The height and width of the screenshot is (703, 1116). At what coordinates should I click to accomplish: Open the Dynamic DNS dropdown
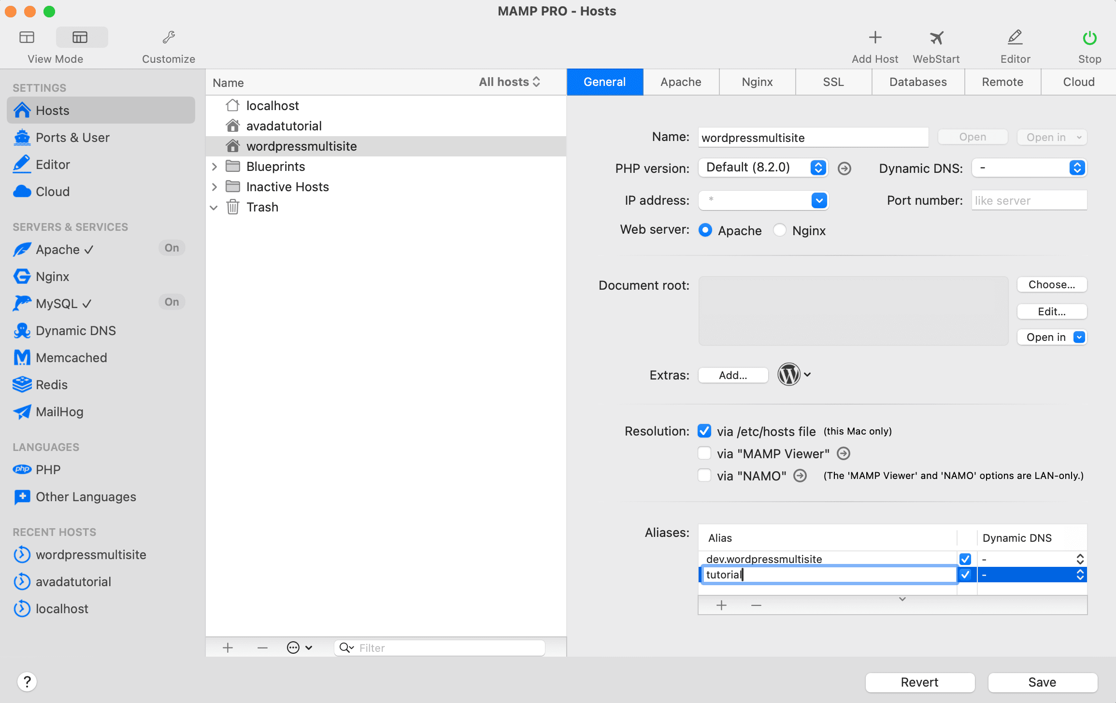1029,168
